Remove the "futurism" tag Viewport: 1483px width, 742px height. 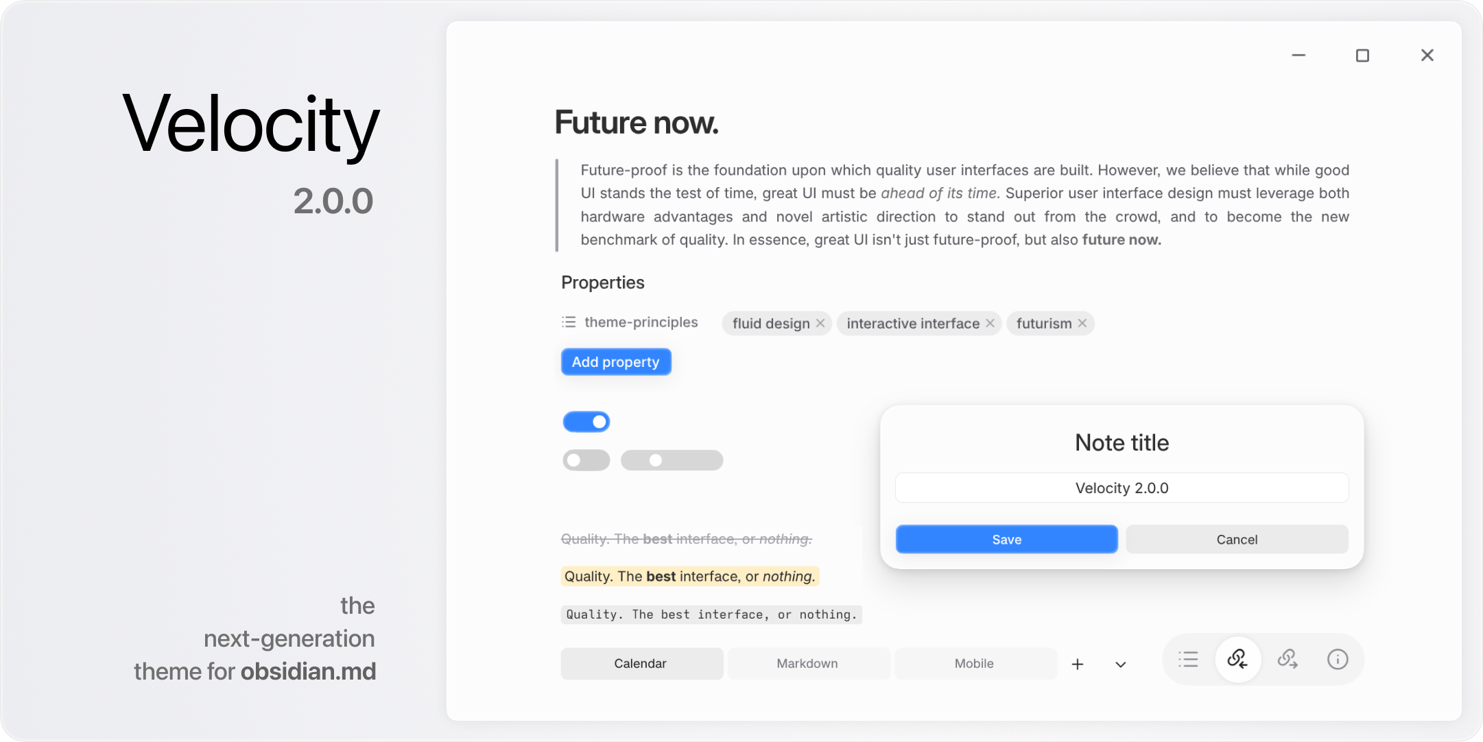tap(1082, 323)
